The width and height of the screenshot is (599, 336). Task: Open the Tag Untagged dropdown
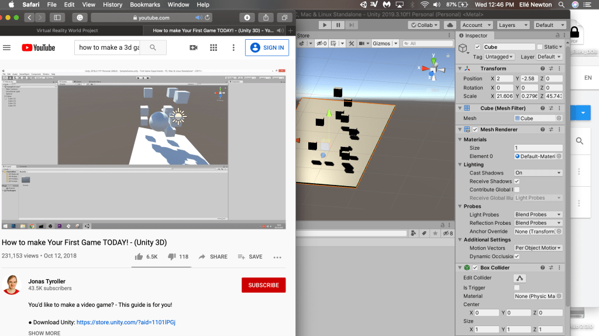500,57
